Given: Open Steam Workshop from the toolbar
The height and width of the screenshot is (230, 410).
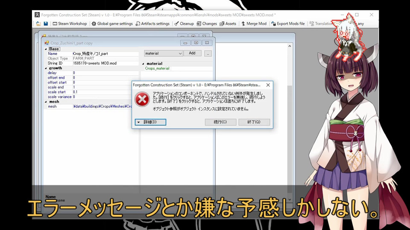Looking at the screenshot, I should click(x=70, y=23).
